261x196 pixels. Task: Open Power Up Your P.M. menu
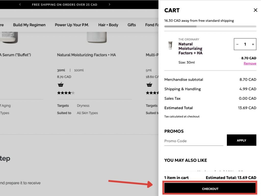point(72,25)
